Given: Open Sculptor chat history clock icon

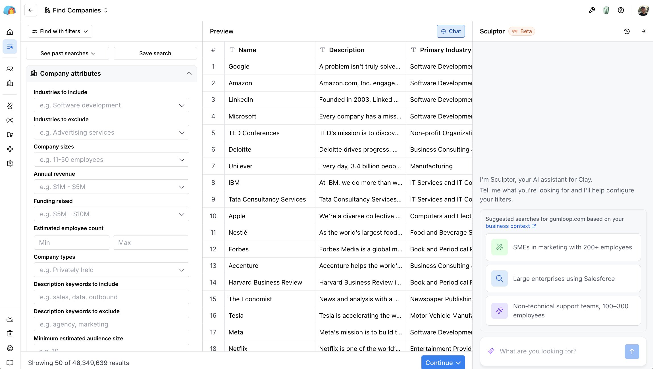Looking at the screenshot, I should coord(627,31).
